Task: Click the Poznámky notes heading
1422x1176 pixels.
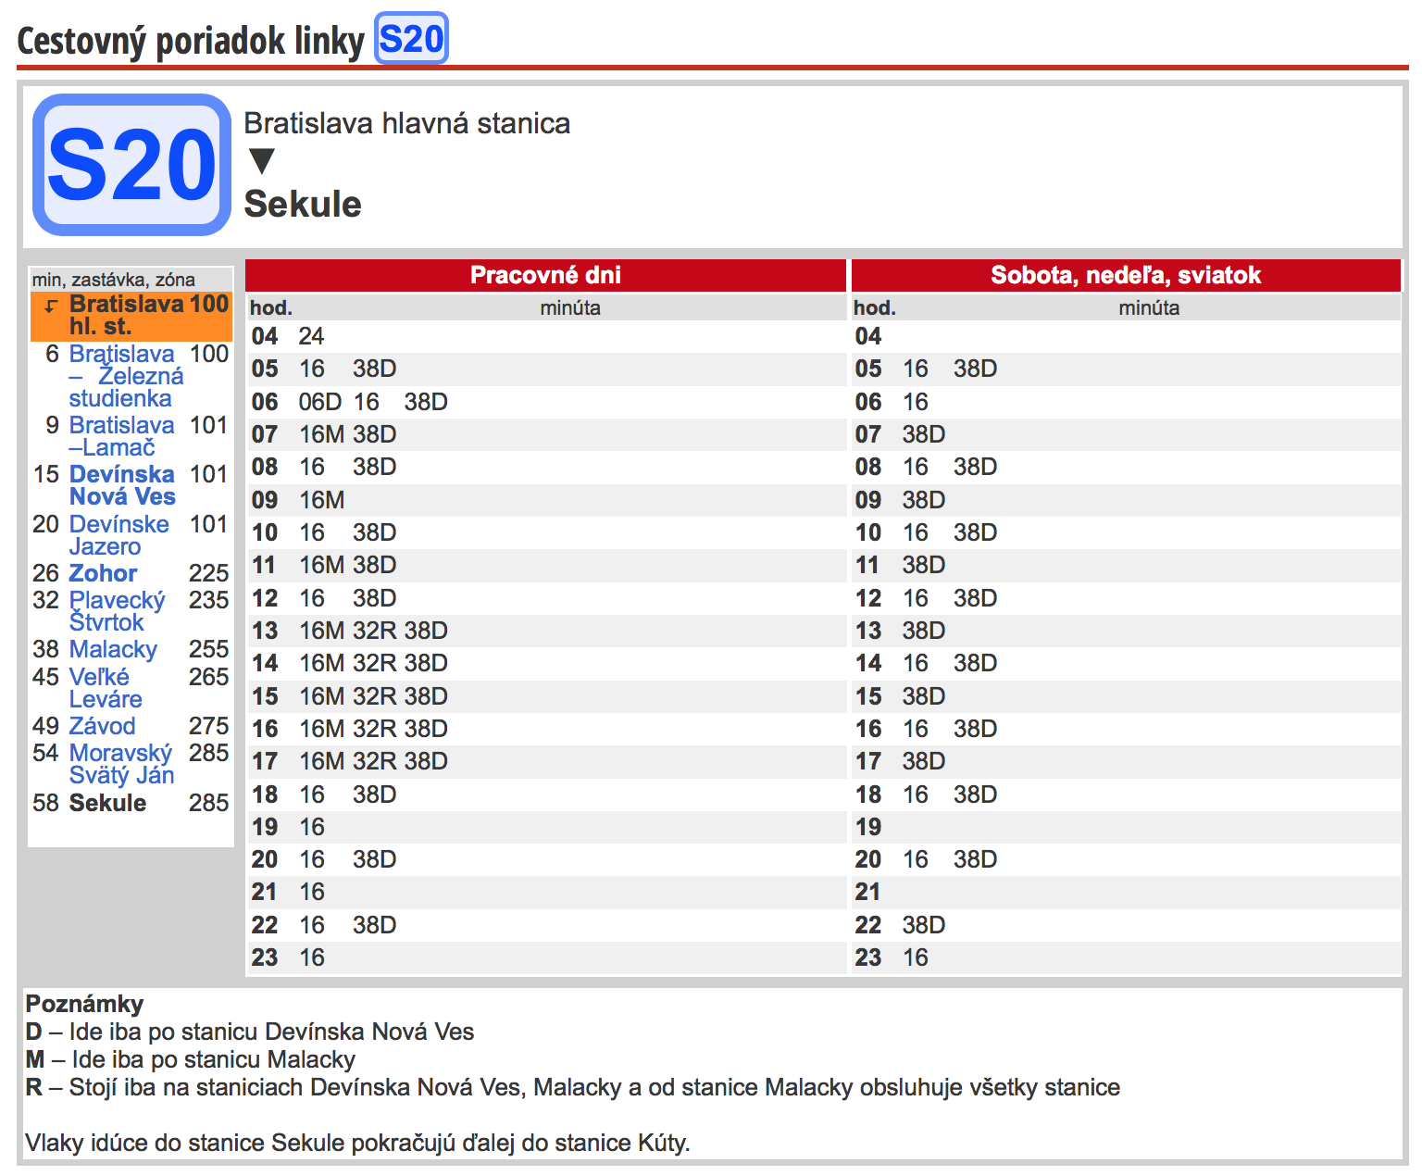Action: 84,1004
